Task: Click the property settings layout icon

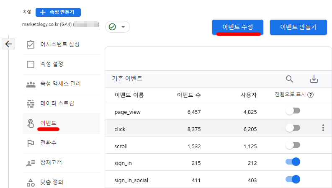Action: pos(31,64)
